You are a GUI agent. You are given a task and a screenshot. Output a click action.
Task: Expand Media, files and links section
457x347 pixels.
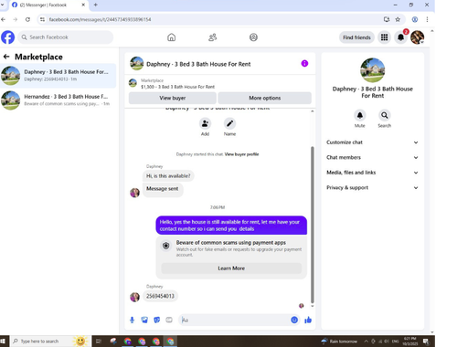372,173
